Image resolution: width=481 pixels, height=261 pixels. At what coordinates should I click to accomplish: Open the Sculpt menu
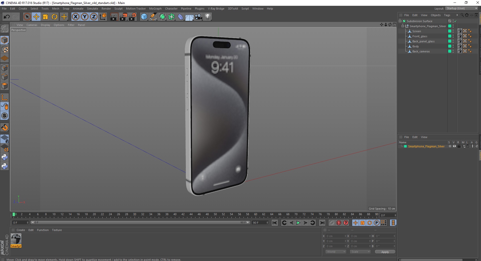point(118,9)
